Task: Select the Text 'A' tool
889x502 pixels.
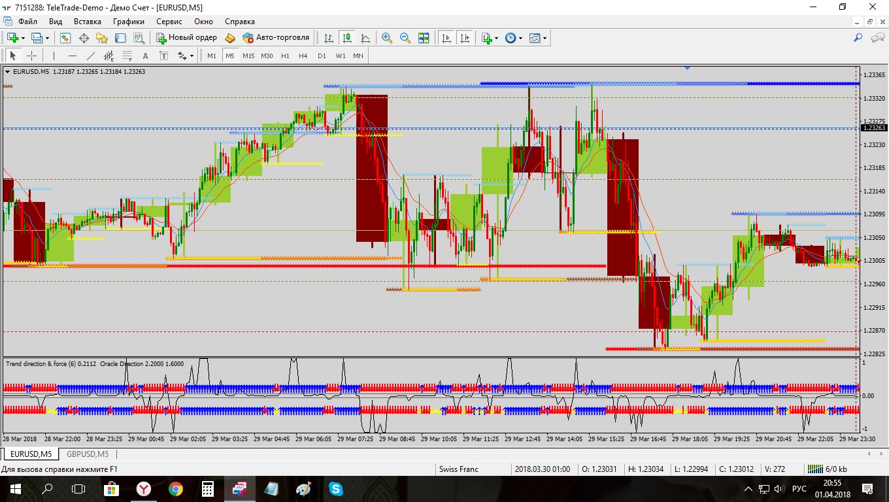Action: (145, 56)
